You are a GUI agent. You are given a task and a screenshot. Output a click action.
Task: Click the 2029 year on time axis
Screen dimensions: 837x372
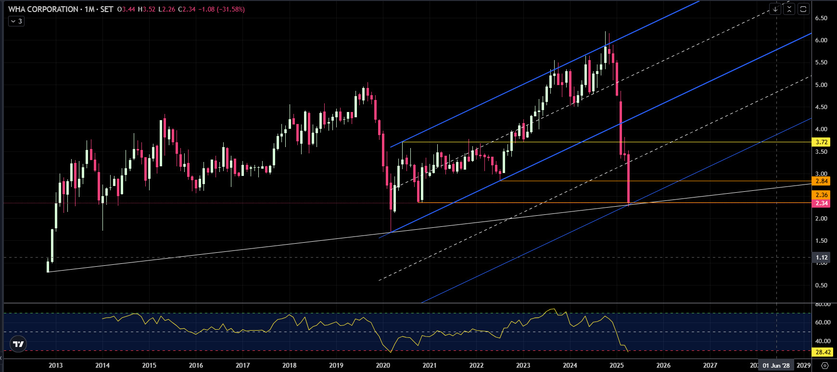point(803,365)
